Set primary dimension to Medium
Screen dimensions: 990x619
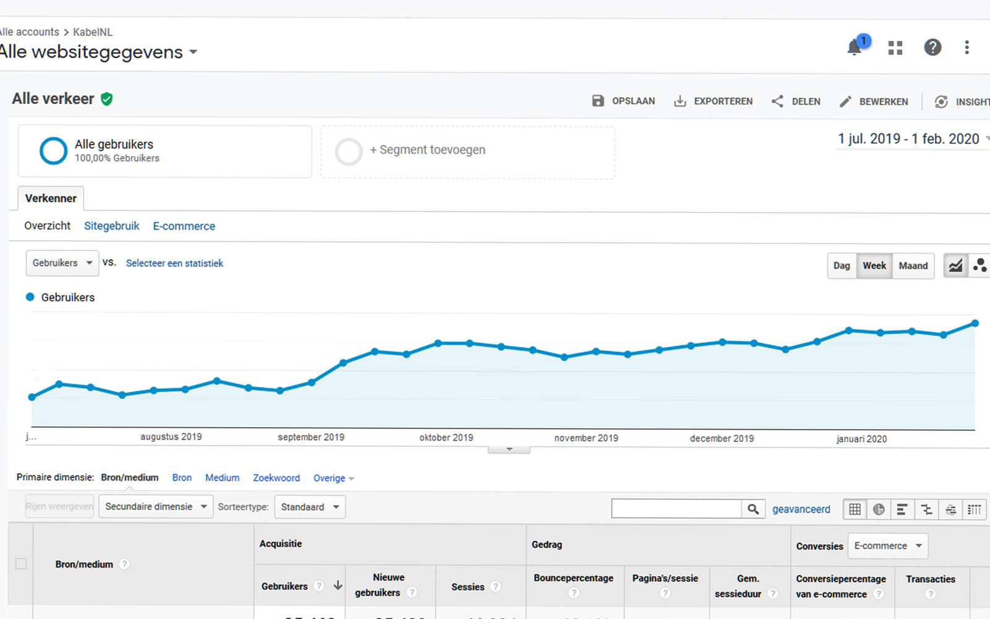tap(222, 477)
